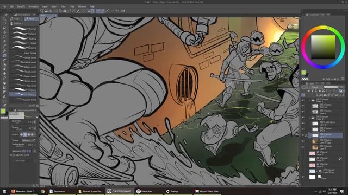Click the green main color swatch below toolbar
The image size is (348, 195).
click(3, 111)
